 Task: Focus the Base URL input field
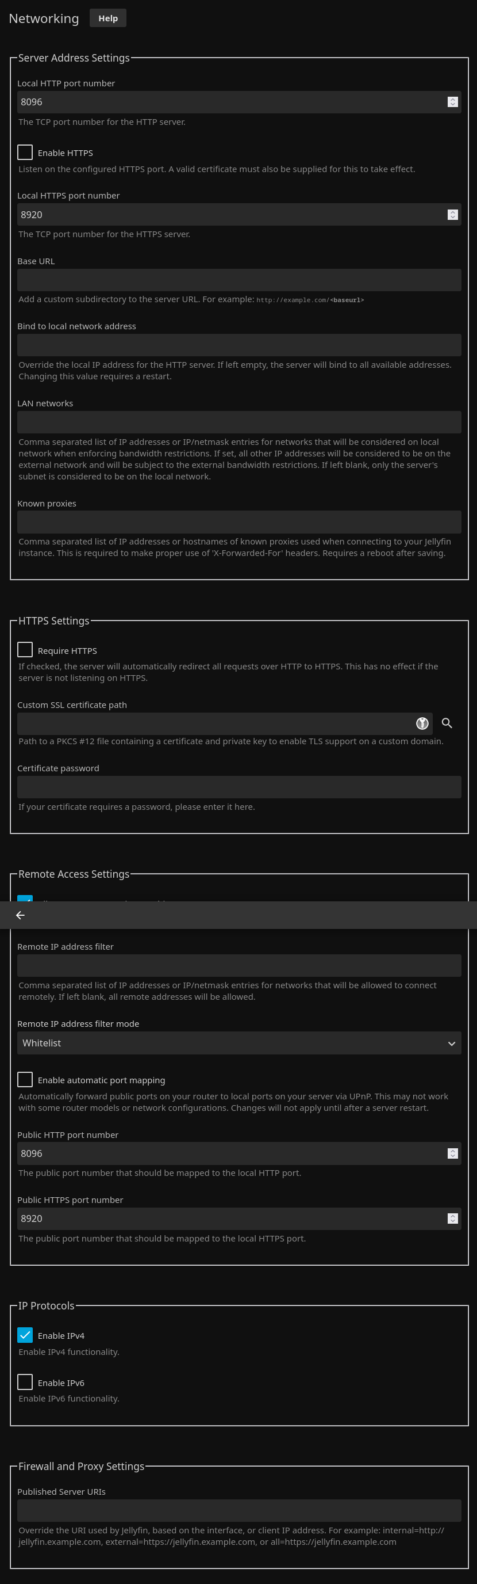click(x=239, y=280)
